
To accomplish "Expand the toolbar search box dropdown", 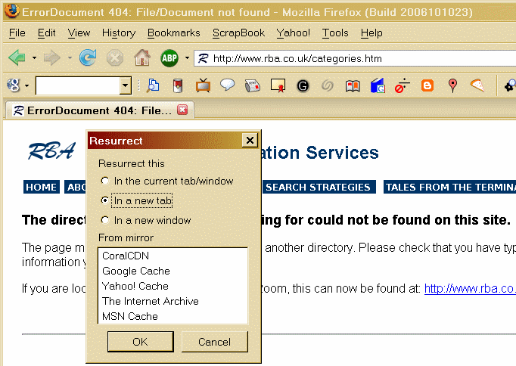I will coord(125,85).
